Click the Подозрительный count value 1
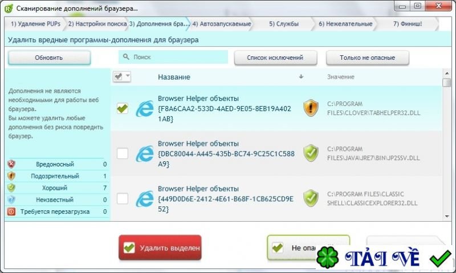456x273 pixels. pos(105,176)
